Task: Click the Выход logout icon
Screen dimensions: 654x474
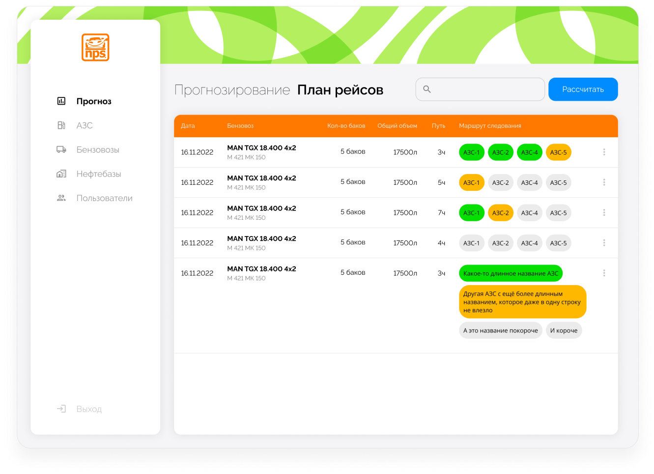Action: click(x=61, y=409)
